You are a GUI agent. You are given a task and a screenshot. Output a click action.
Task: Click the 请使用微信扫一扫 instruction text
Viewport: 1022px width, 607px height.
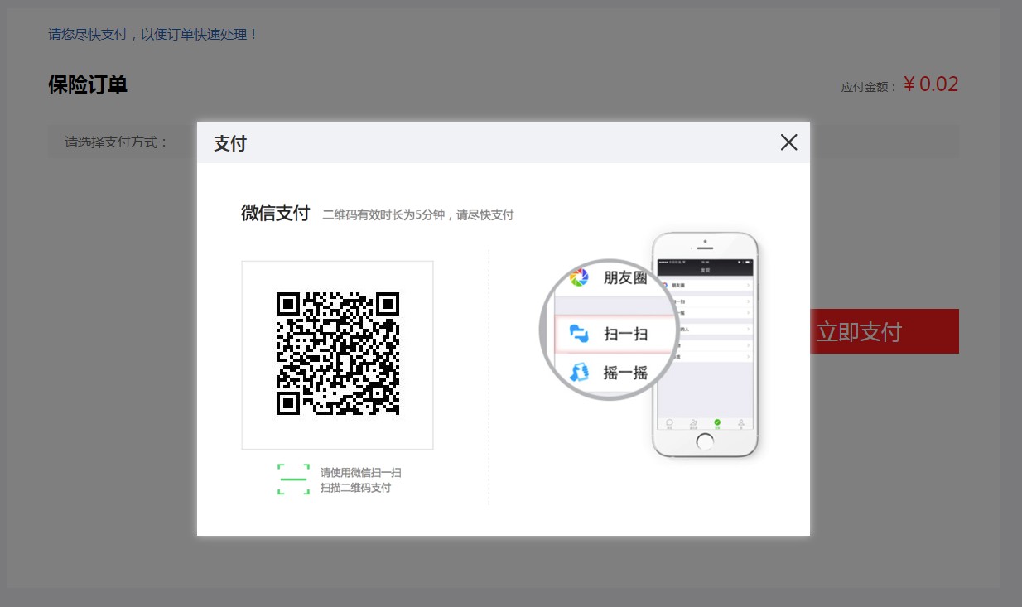click(x=361, y=473)
